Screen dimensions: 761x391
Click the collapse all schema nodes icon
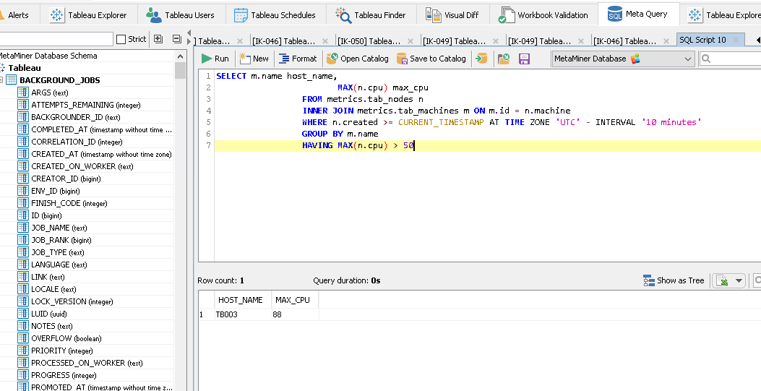(x=177, y=39)
